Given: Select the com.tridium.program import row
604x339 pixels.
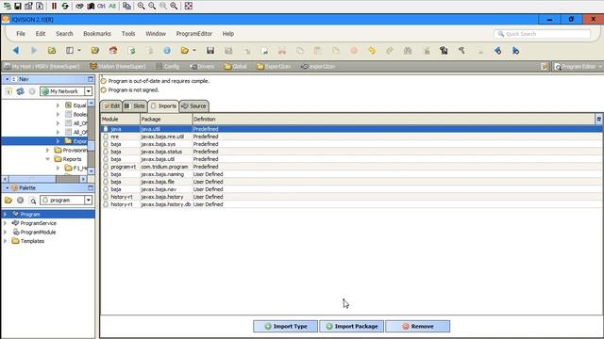Looking at the screenshot, I should click(352, 167).
